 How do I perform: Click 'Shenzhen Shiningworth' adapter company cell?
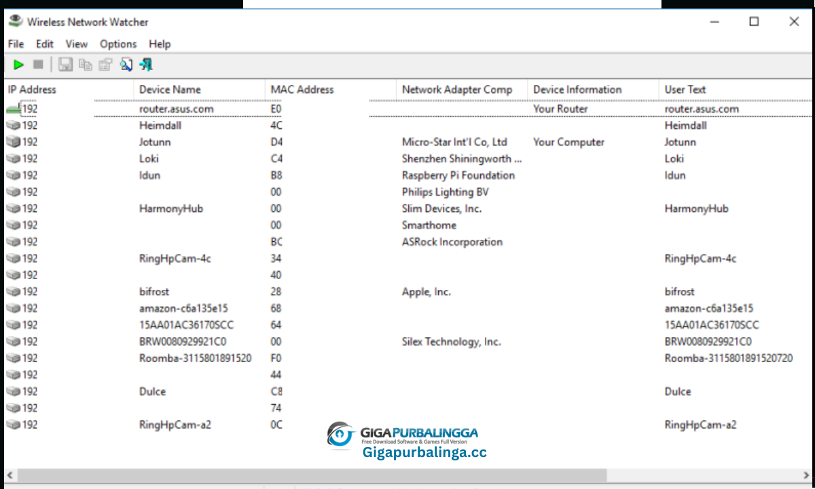(x=462, y=159)
